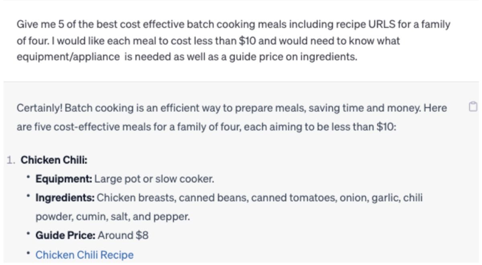482x265 pixels.
Task: Click the bold Ingredients label
Action: point(65,198)
